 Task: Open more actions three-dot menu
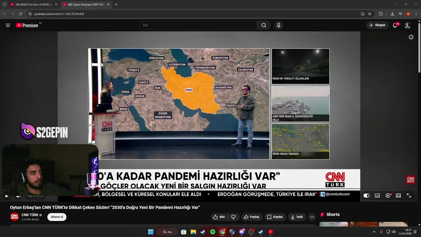coord(312,217)
